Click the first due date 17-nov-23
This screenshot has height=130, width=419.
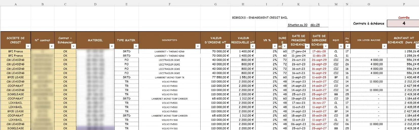298,103
